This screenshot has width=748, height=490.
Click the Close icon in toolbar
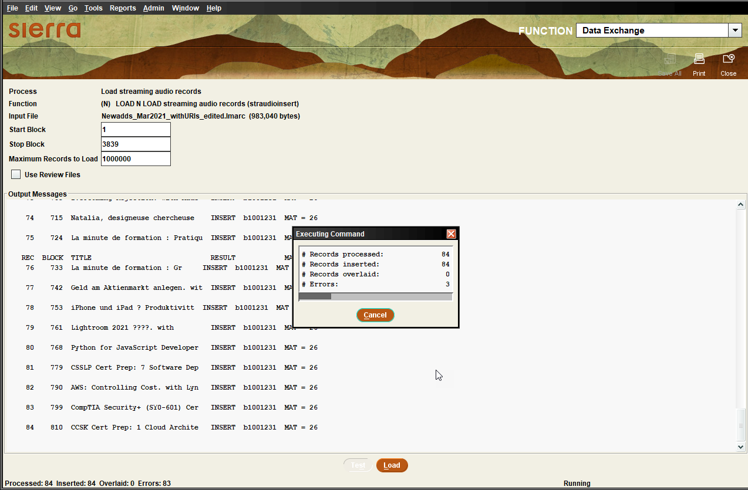[x=729, y=59]
